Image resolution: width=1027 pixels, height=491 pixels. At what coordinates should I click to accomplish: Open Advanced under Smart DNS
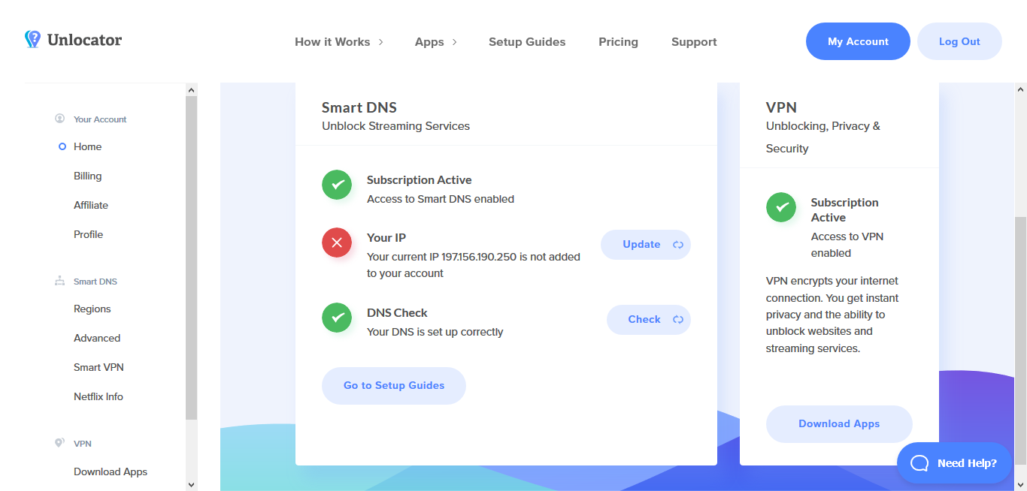[x=97, y=338]
